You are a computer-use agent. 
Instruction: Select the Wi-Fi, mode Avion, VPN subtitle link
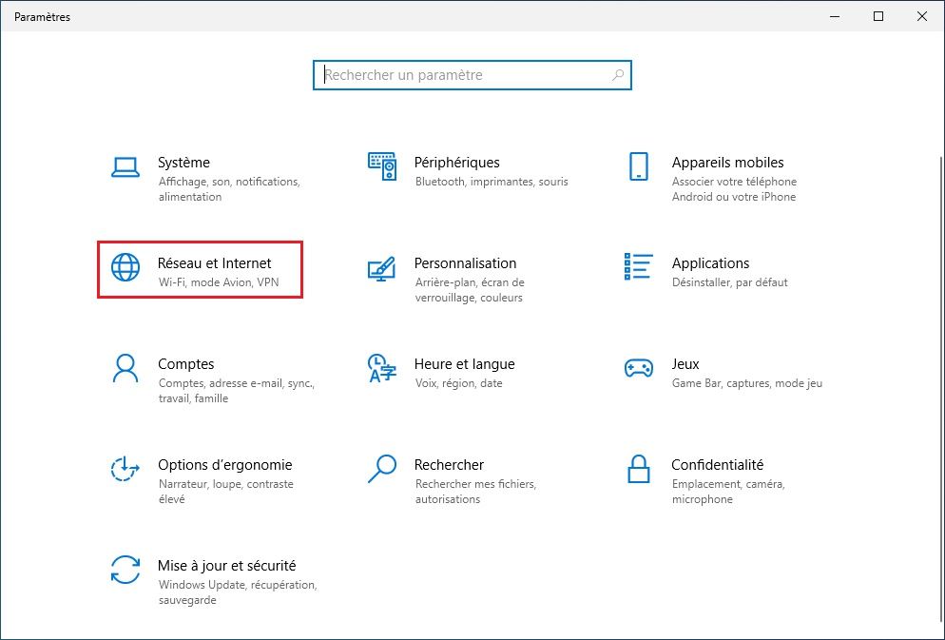(217, 282)
